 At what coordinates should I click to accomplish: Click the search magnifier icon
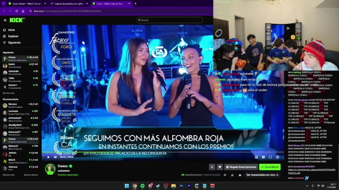(x=139, y=20)
